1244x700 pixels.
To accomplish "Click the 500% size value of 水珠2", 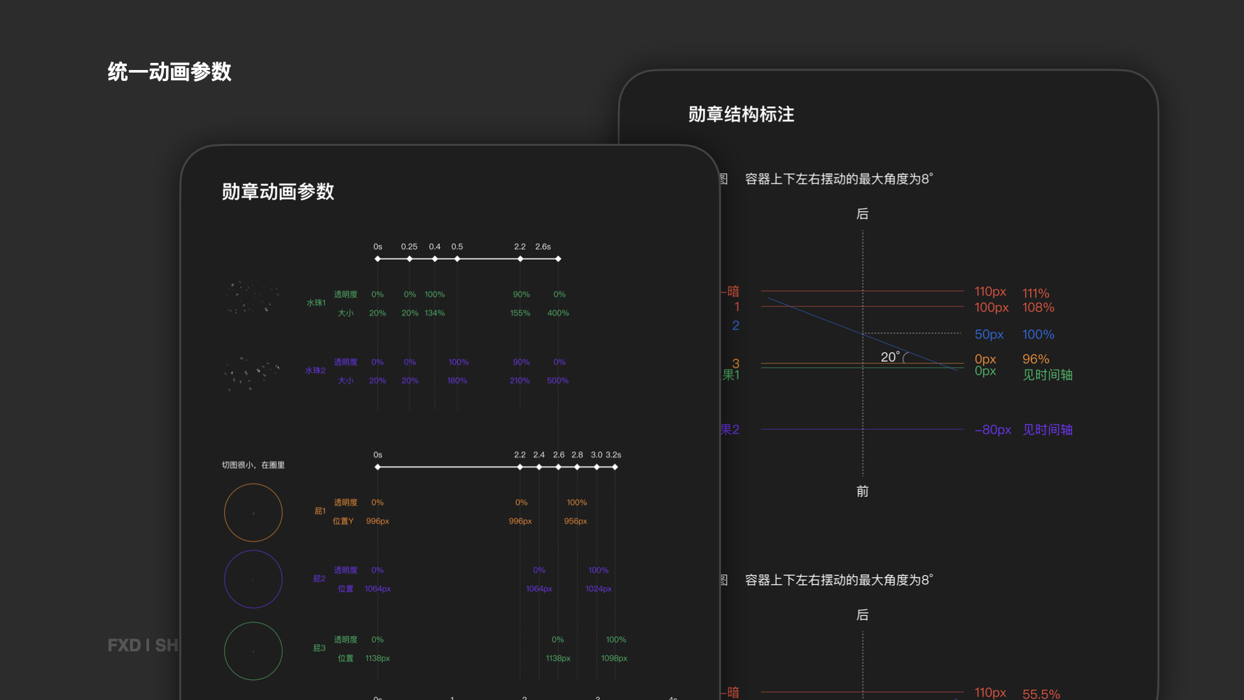I will pos(558,380).
